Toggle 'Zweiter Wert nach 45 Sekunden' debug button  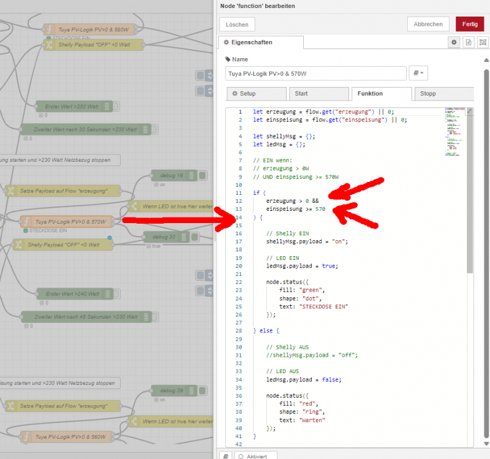[156, 317]
